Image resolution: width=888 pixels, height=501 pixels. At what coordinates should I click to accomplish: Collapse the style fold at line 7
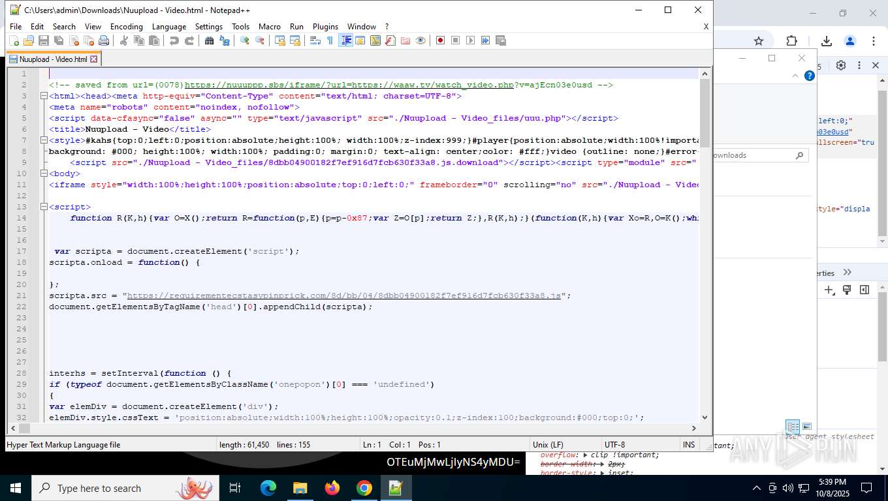pos(43,140)
